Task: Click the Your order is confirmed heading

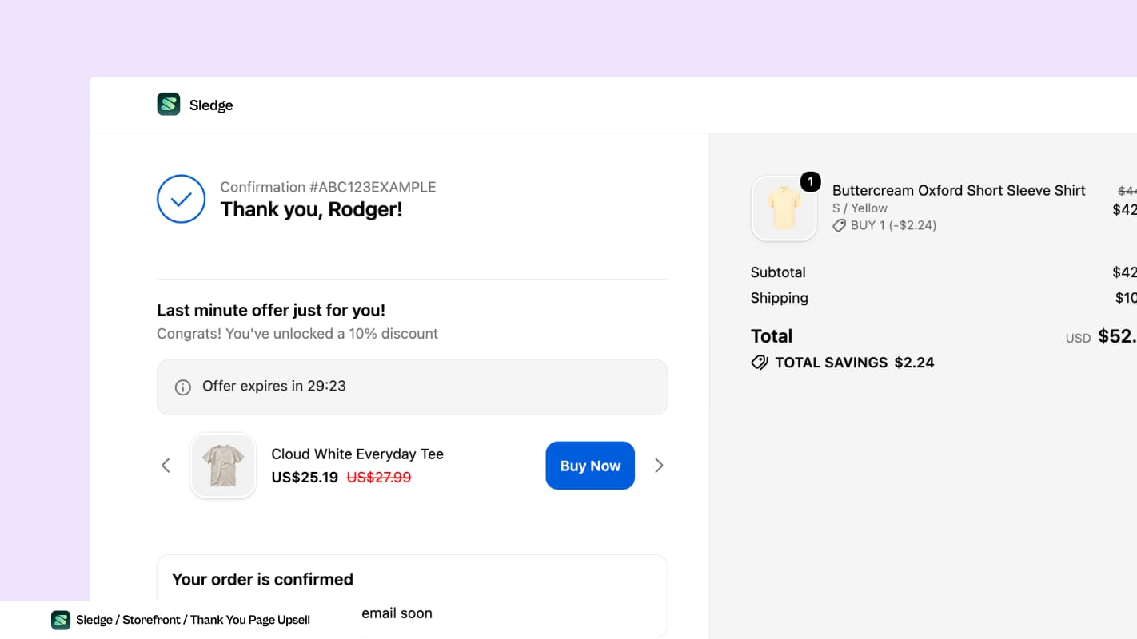Action: coord(262,579)
